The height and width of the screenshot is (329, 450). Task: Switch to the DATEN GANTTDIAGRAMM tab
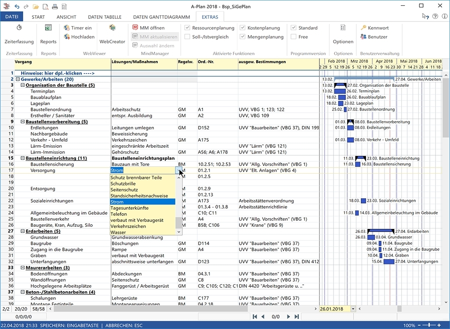pyautogui.click(x=161, y=17)
